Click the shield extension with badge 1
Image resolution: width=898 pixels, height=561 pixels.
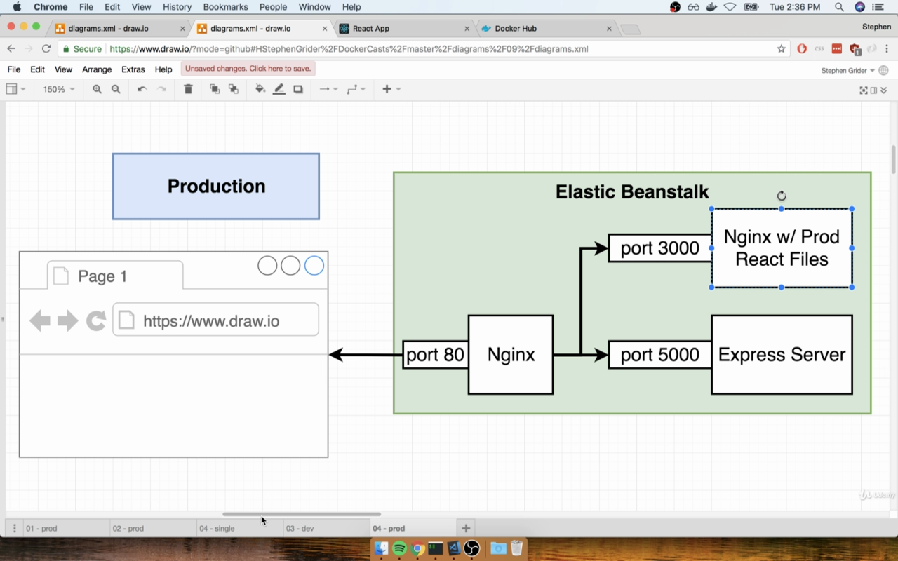click(855, 49)
